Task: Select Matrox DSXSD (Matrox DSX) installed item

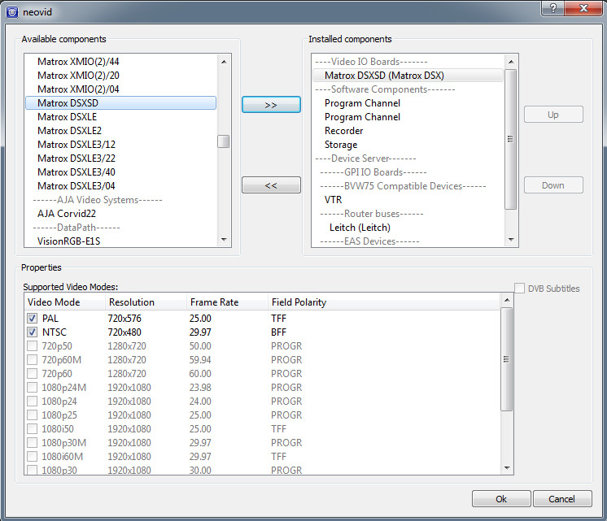Action: [x=408, y=76]
